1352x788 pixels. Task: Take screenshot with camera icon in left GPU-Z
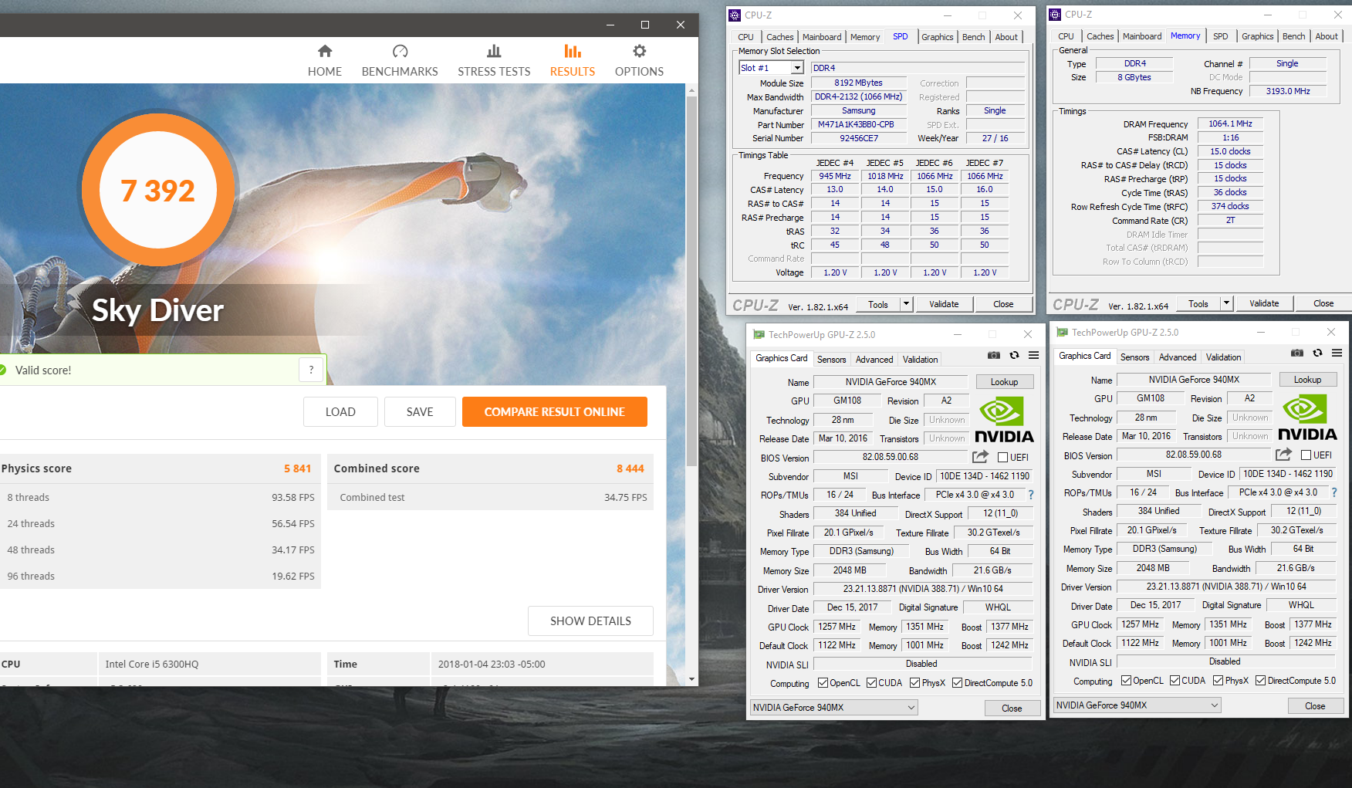click(994, 355)
